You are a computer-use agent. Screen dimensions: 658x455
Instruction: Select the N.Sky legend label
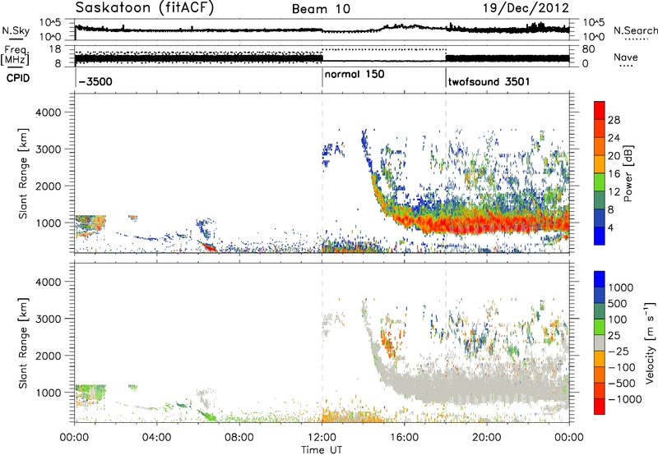pyautogui.click(x=16, y=30)
